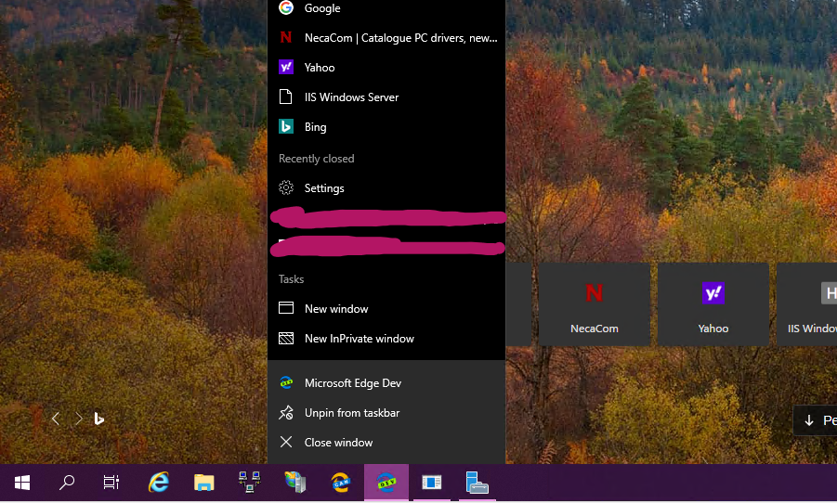The height and width of the screenshot is (503, 837).
Task: Open the IIS Windows Server entry
Action: (386, 97)
